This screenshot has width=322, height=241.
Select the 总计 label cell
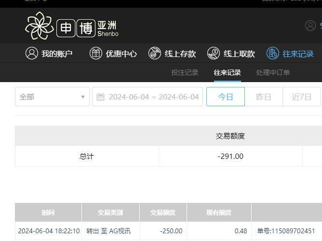tap(87, 156)
